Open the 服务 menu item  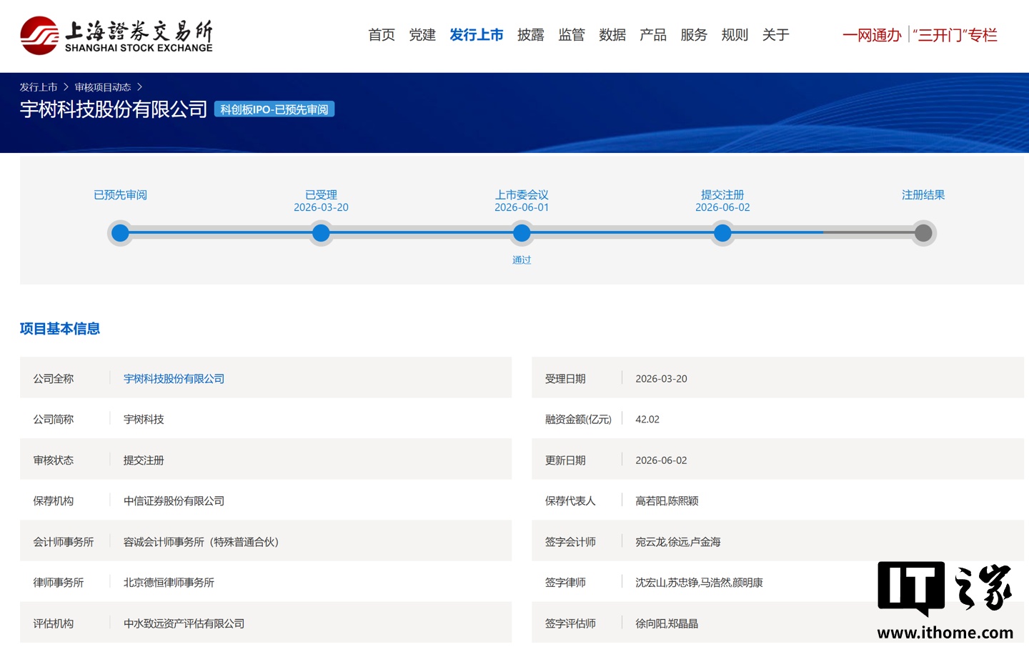coord(694,35)
